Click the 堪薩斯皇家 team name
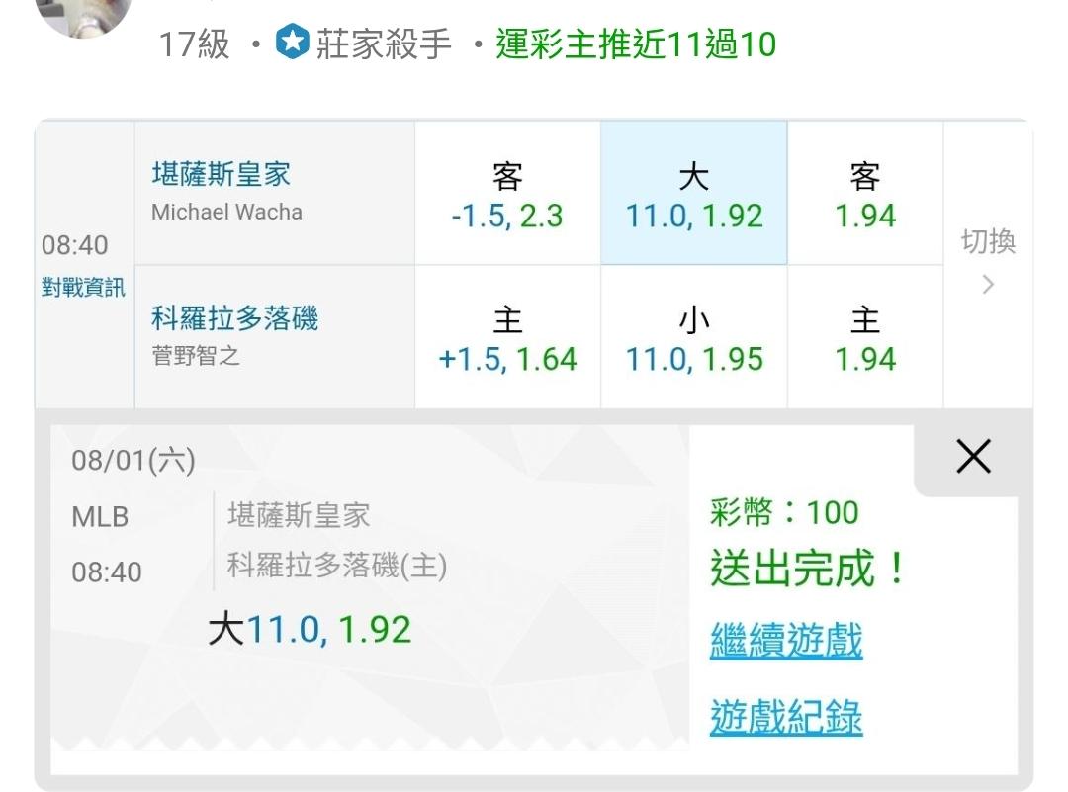The width and height of the screenshot is (1068, 792). (222, 174)
